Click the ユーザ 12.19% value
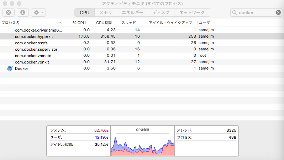The height and width of the screenshot is (160, 284). pyautogui.click(x=101, y=137)
